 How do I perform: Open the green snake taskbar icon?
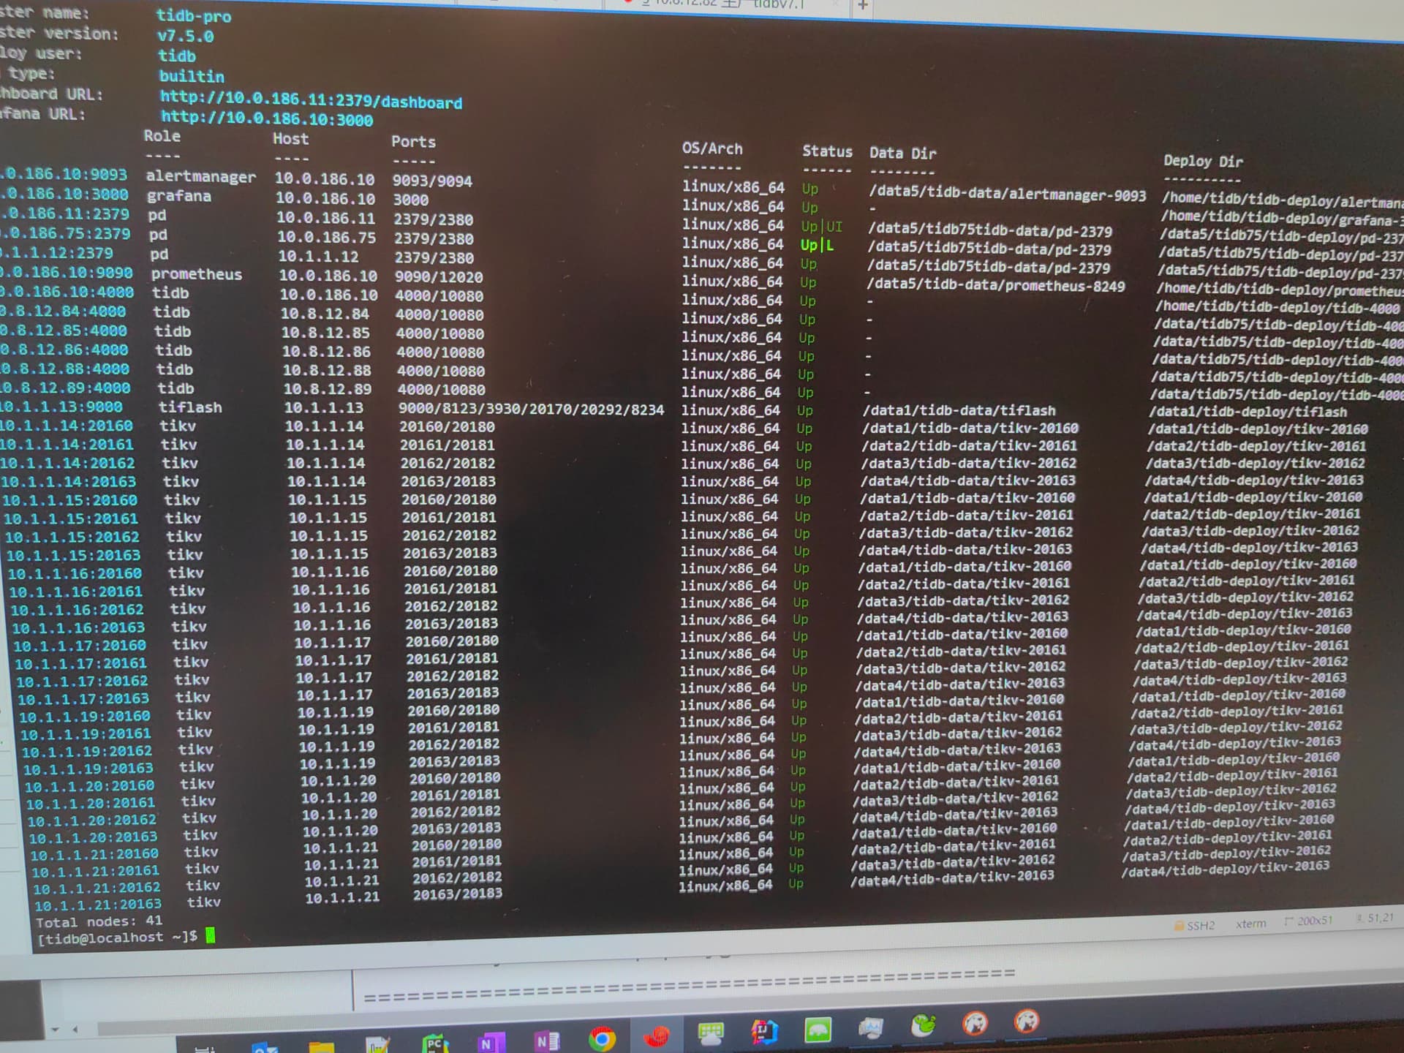click(x=924, y=1025)
